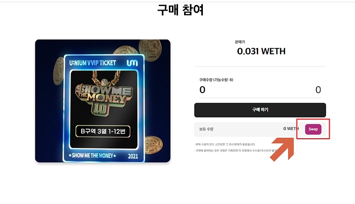
Task: Click the first notice line about sales ending
Action: point(225,144)
